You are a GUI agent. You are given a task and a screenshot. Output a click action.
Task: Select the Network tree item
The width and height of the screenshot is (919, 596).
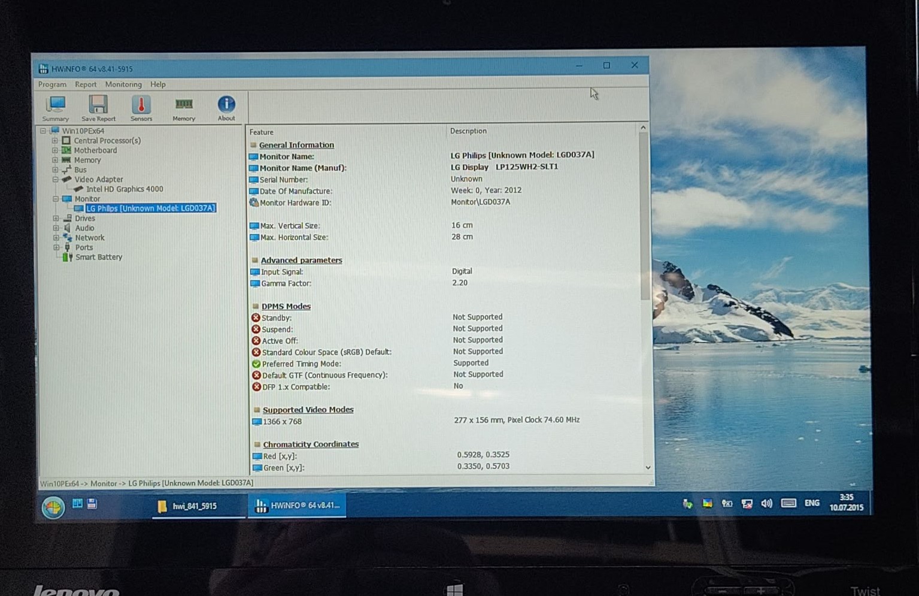90,238
